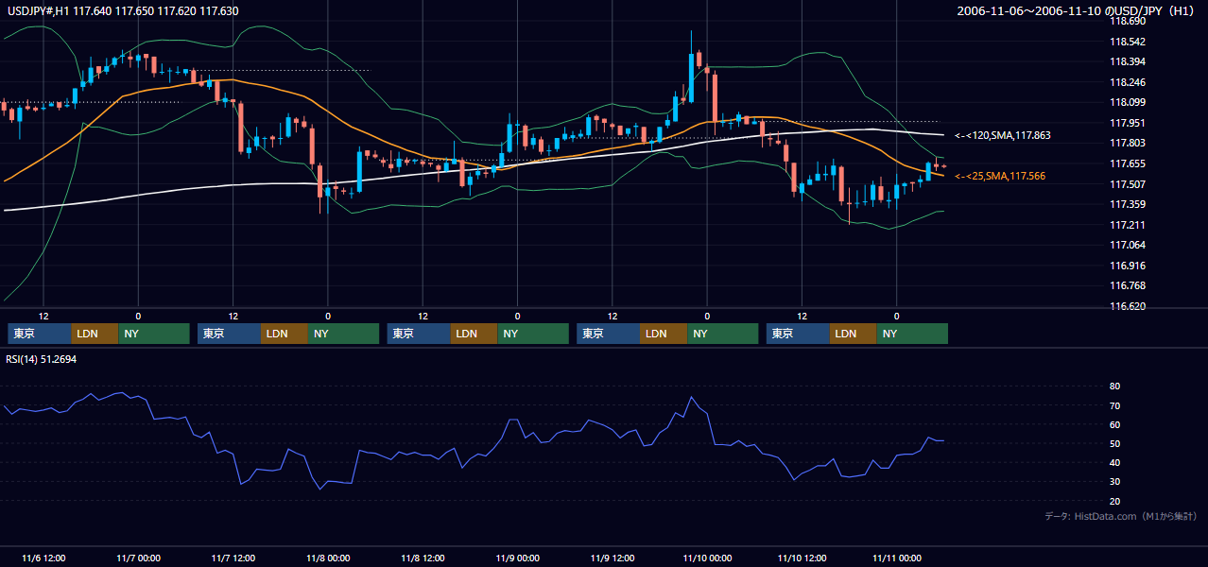Click price axis value 118.690
The height and width of the screenshot is (567, 1208).
point(1128,21)
